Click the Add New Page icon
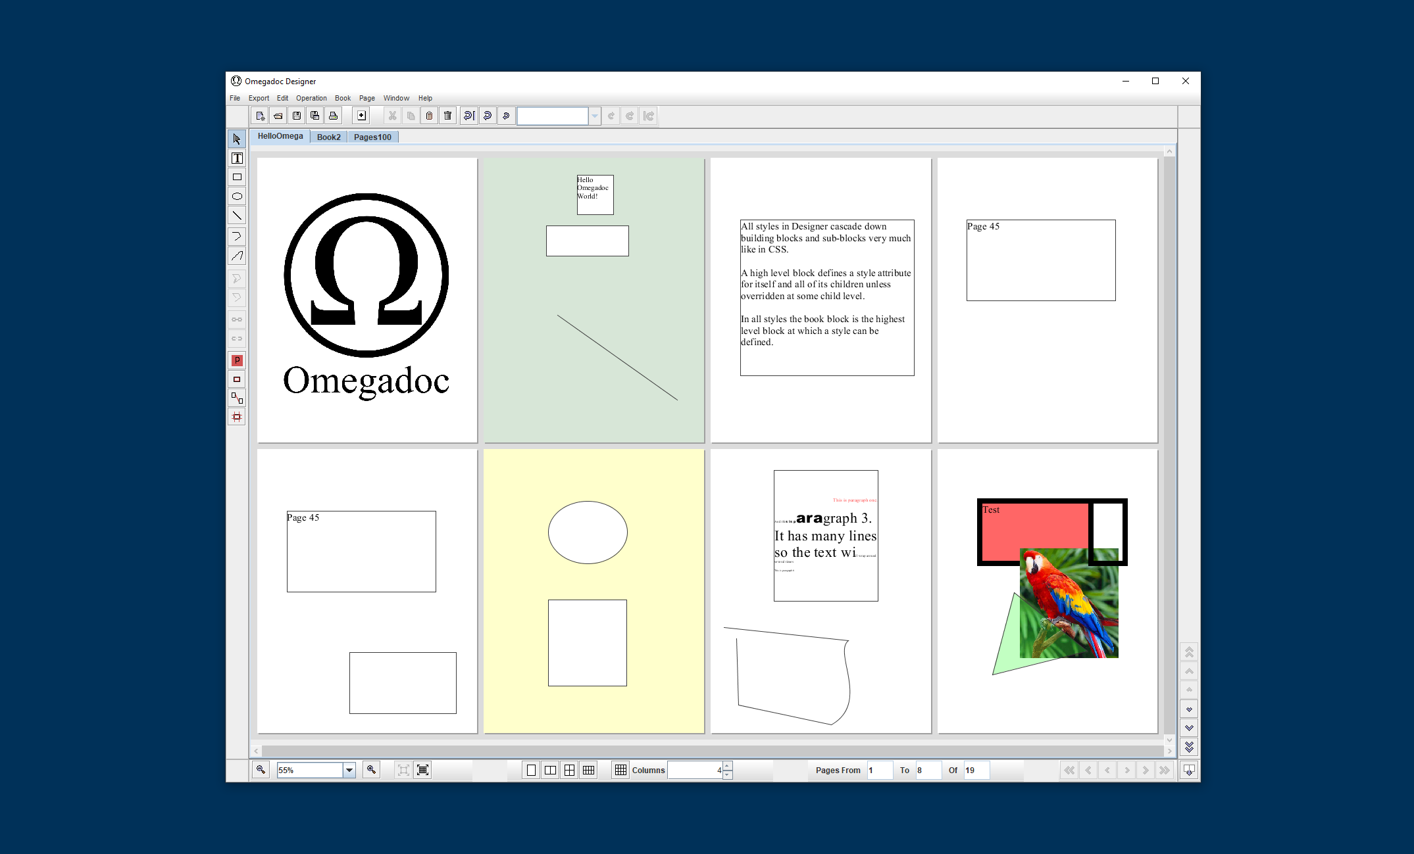The height and width of the screenshot is (854, 1414). coord(361,116)
